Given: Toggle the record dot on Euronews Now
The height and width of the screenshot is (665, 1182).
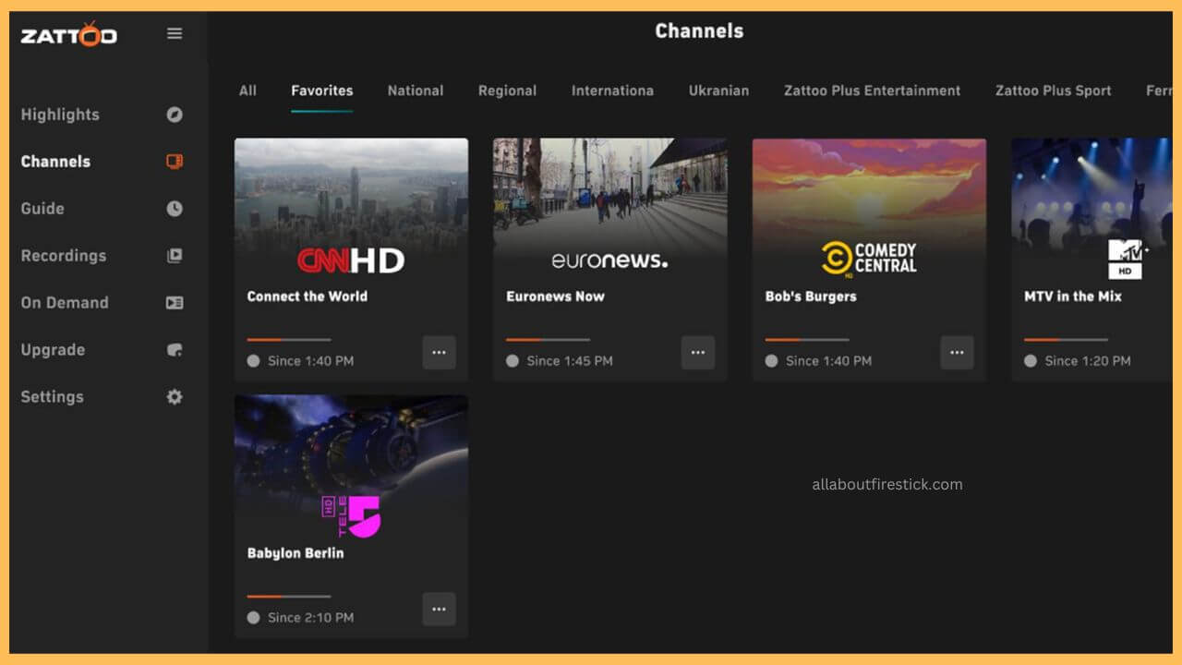Looking at the screenshot, I should click(x=513, y=361).
